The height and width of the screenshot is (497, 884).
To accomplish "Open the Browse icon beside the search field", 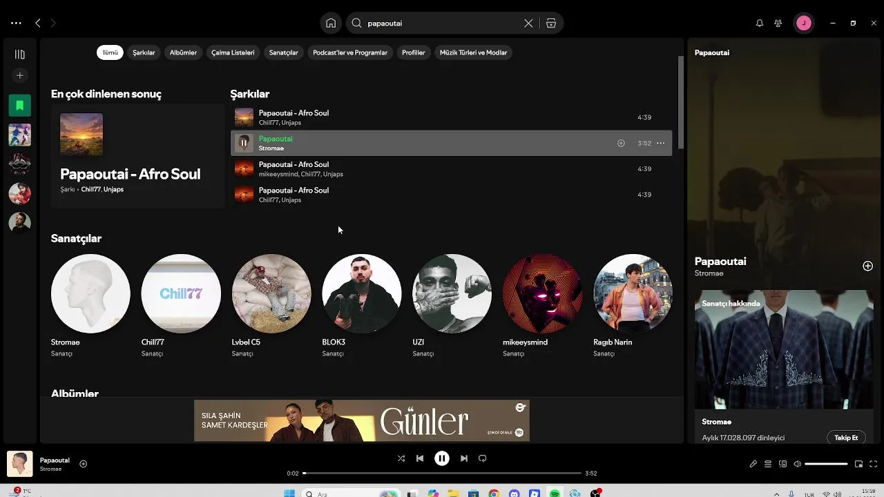I will click(551, 23).
